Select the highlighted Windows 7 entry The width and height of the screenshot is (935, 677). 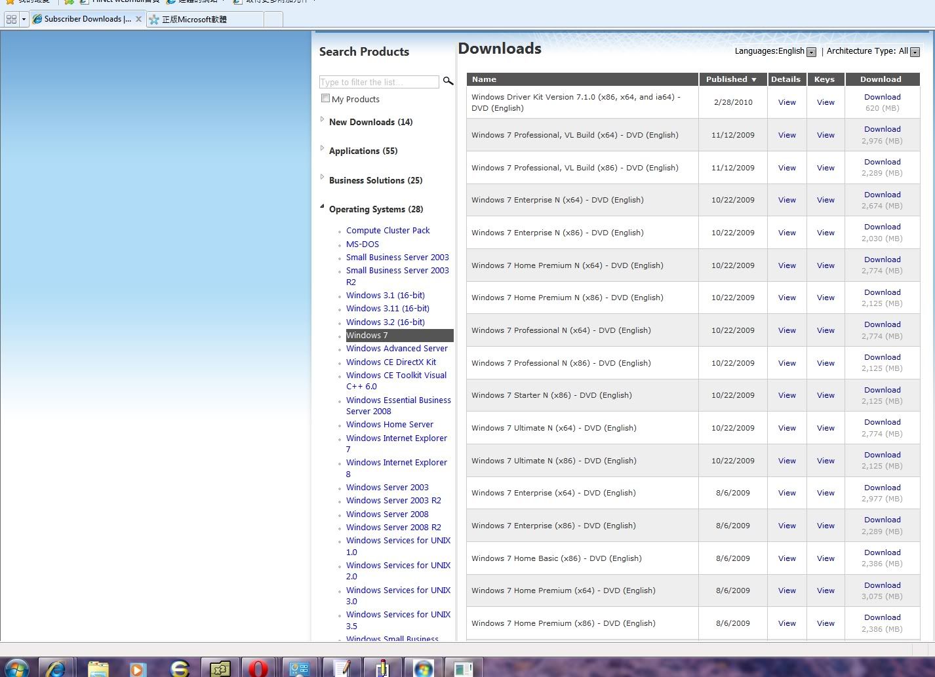tap(399, 335)
